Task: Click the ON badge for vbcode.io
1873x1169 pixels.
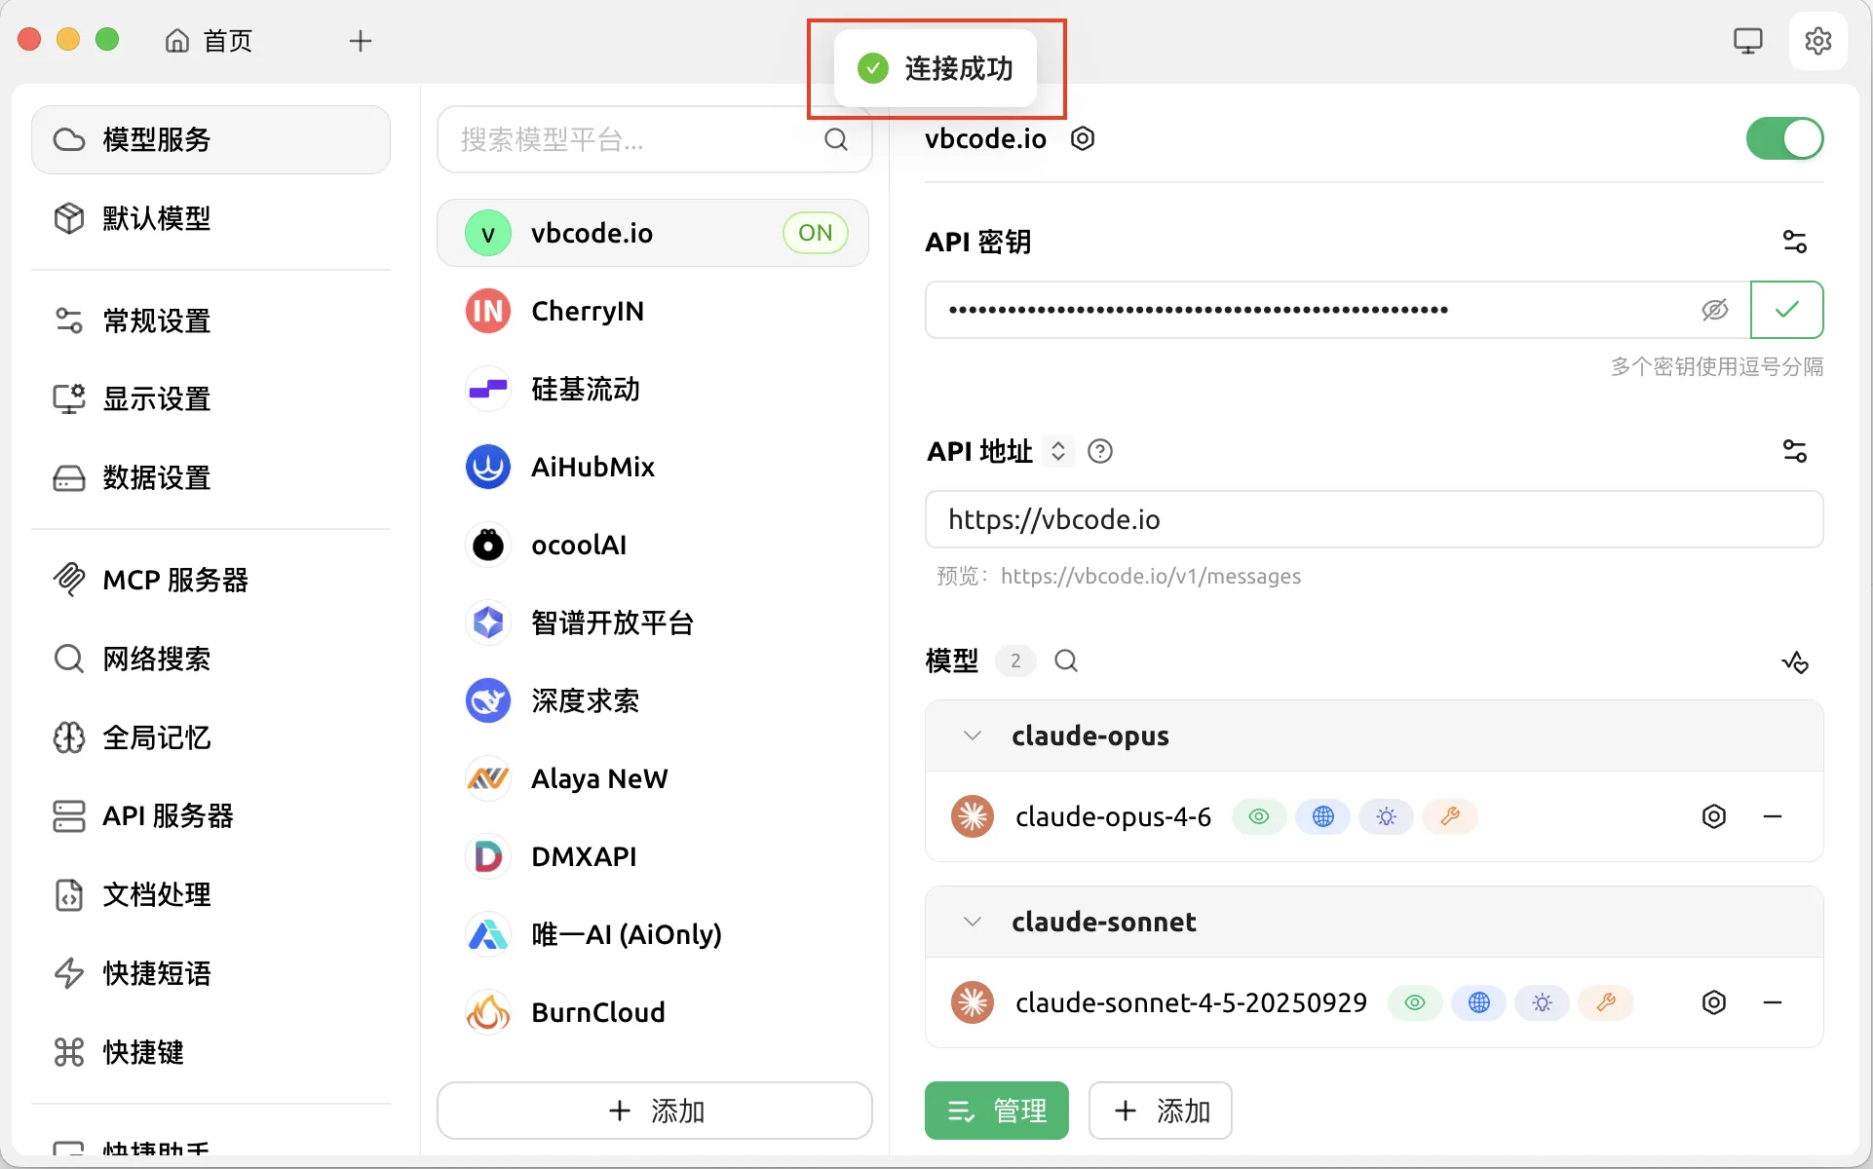Action: [x=815, y=233]
